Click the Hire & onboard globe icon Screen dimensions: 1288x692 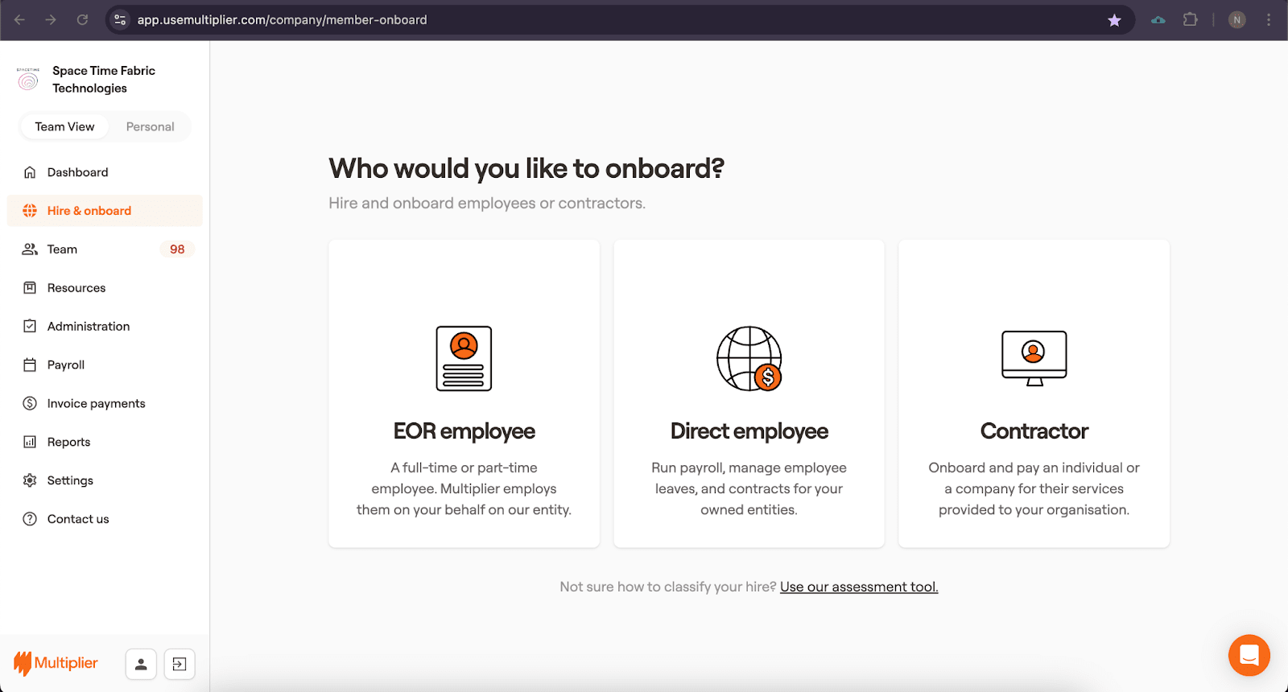tap(30, 211)
